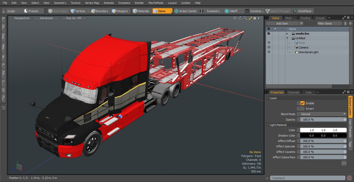Image resolution: width=354 pixels, height=182 pixels.
Task: Click the Shadow Color swatch
Action: tap(323, 136)
